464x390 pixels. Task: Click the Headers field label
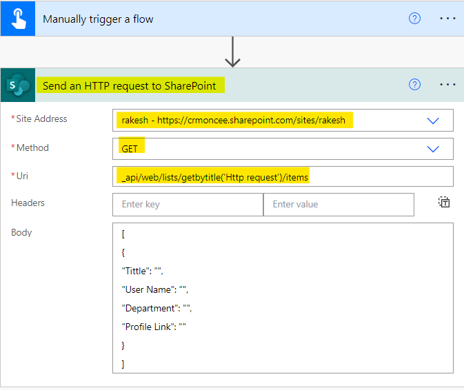click(28, 203)
